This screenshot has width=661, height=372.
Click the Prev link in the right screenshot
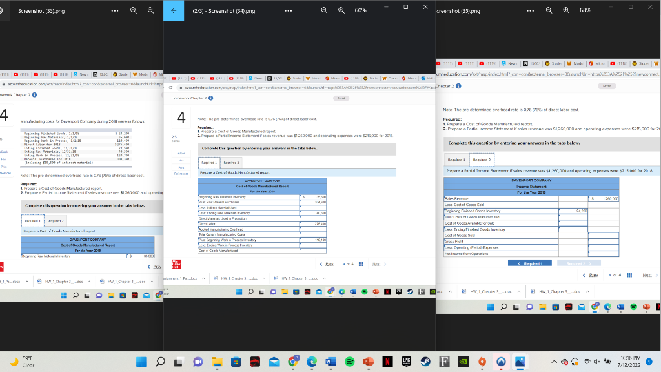click(x=590, y=275)
